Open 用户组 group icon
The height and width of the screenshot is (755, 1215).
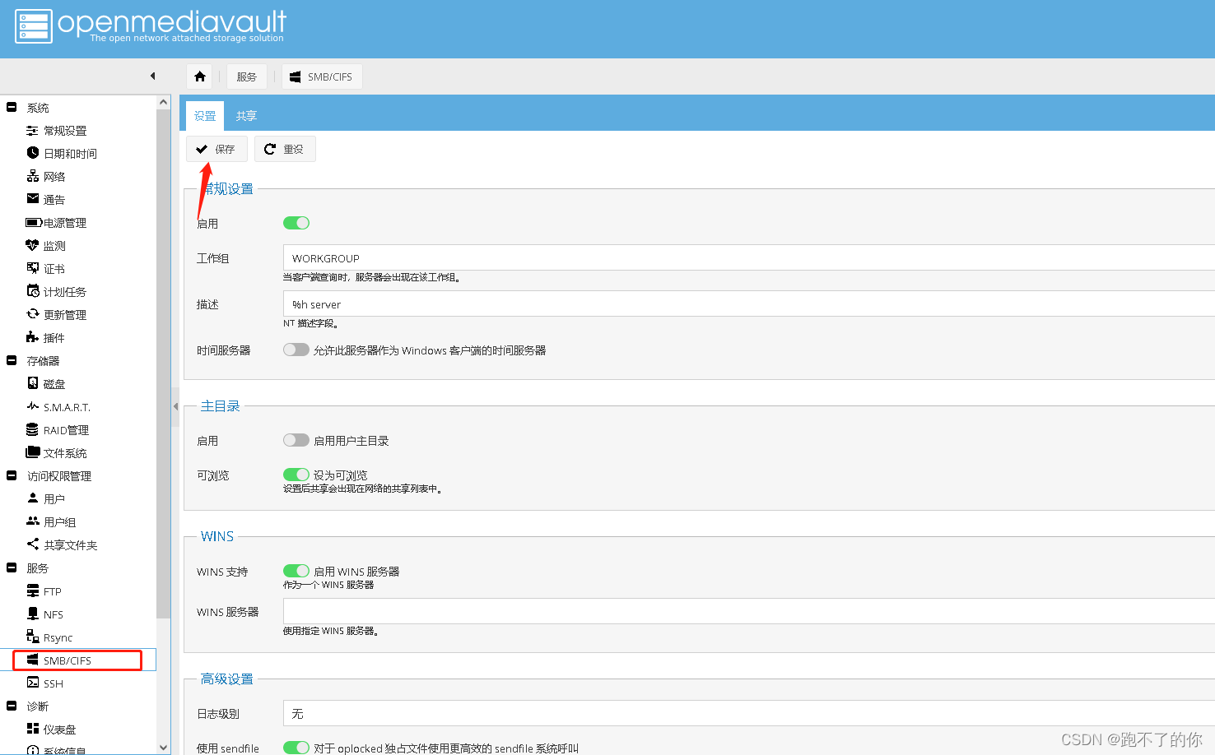coord(33,521)
